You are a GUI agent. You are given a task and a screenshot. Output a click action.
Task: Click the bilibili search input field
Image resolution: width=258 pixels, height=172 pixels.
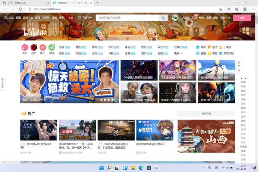[x=128, y=18]
